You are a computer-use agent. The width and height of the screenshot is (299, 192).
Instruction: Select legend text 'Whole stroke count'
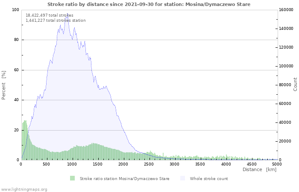click(x=209, y=179)
